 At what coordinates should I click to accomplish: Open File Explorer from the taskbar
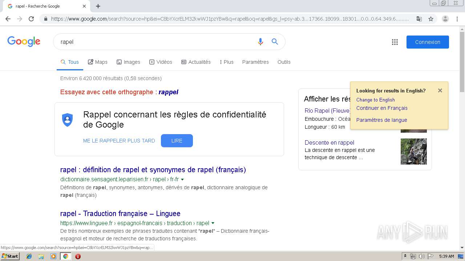tap(41, 256)
